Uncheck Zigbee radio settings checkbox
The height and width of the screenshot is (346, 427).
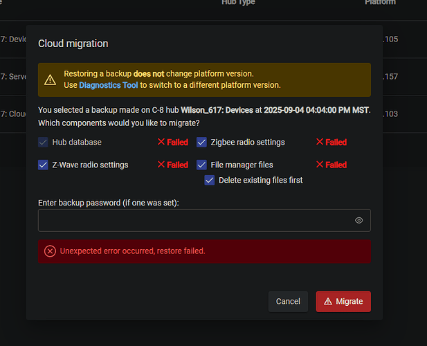pos(201,142)
